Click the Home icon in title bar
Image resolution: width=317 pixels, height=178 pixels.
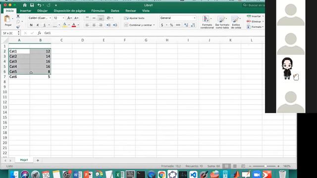pos(25,5)
